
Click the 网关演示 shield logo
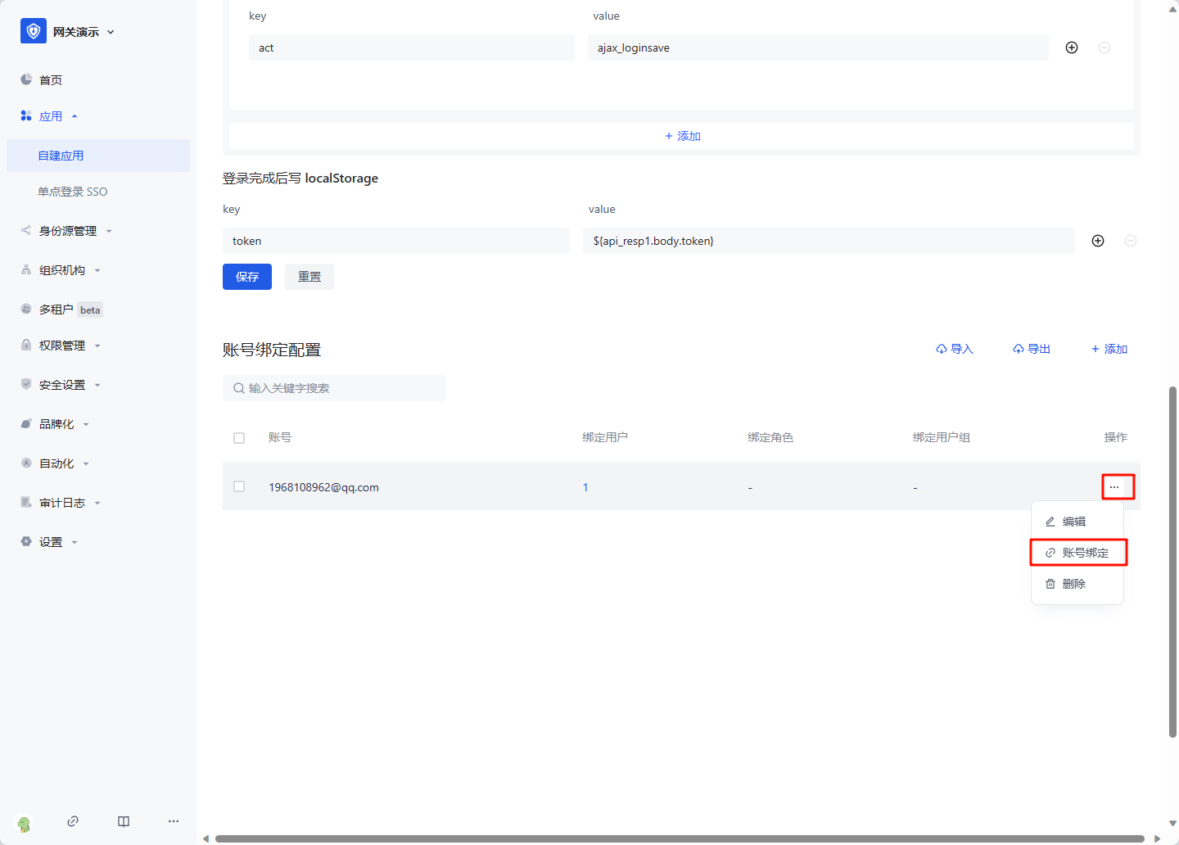34,31
